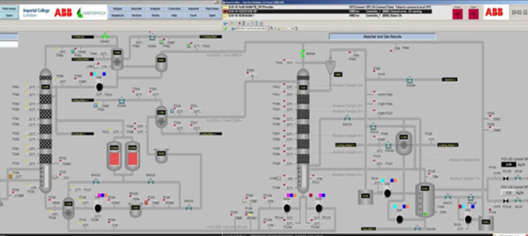Open the Controllers display button
The height and width of the screenshot is (236, 528).
pyautogui.click(x=173, y=9)
